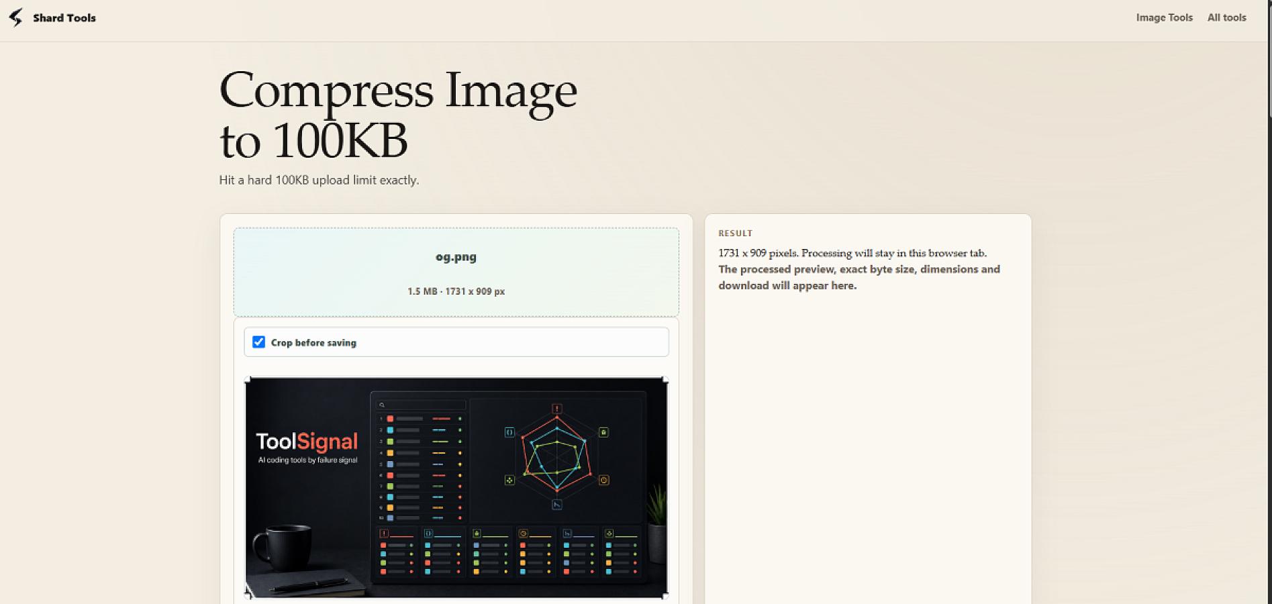Click the Crop before saving label text
The width and height of the screenshot is (1272, 604).
point(313,342)
